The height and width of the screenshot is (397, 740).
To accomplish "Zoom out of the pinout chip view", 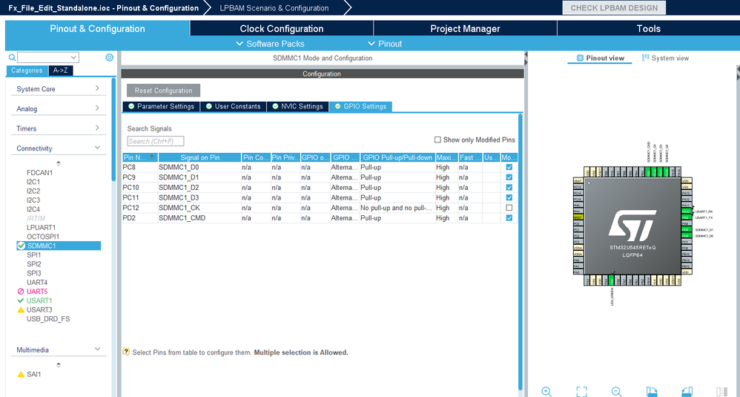I will pyautogui.click(x=616, y=391).
